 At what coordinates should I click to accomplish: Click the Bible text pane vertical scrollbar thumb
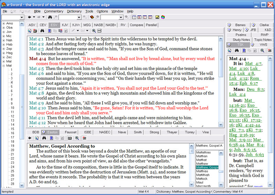tap(221, 59)
